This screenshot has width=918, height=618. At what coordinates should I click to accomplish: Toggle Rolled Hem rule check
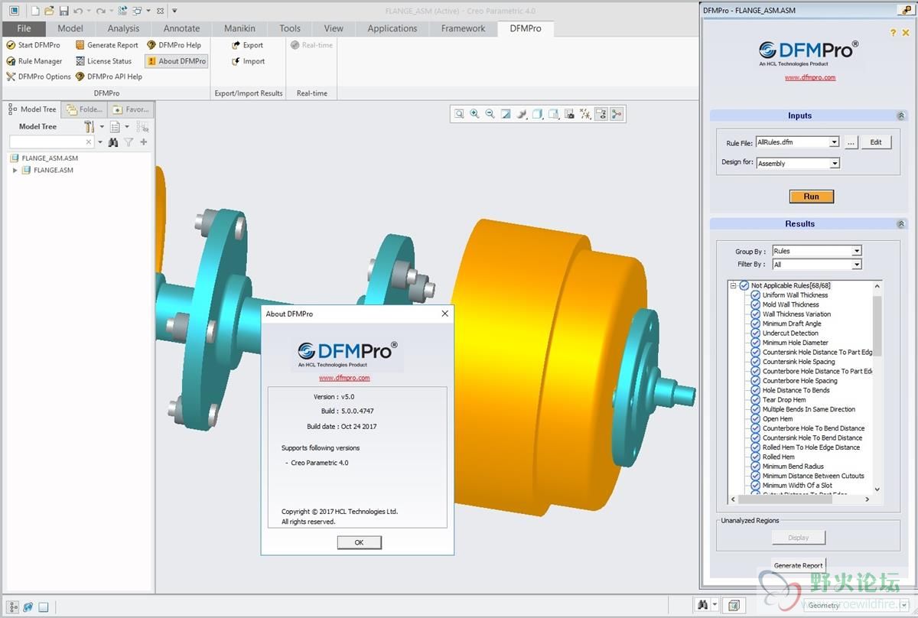click(x=756, y=457)
